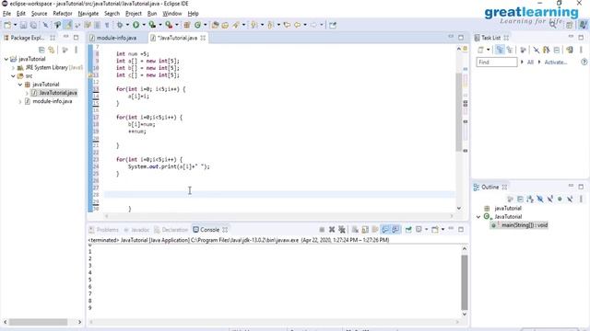This screenshot has width=590, height=331.
Task: Collapse the src folder tree node
Action: click(x=13, y=76)
